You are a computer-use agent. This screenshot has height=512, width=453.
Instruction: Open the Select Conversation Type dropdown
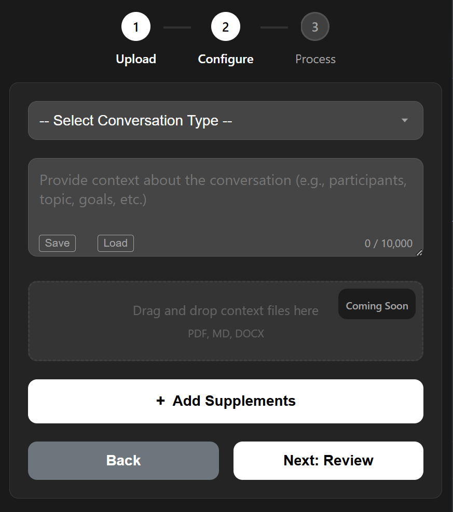(225, 121)
